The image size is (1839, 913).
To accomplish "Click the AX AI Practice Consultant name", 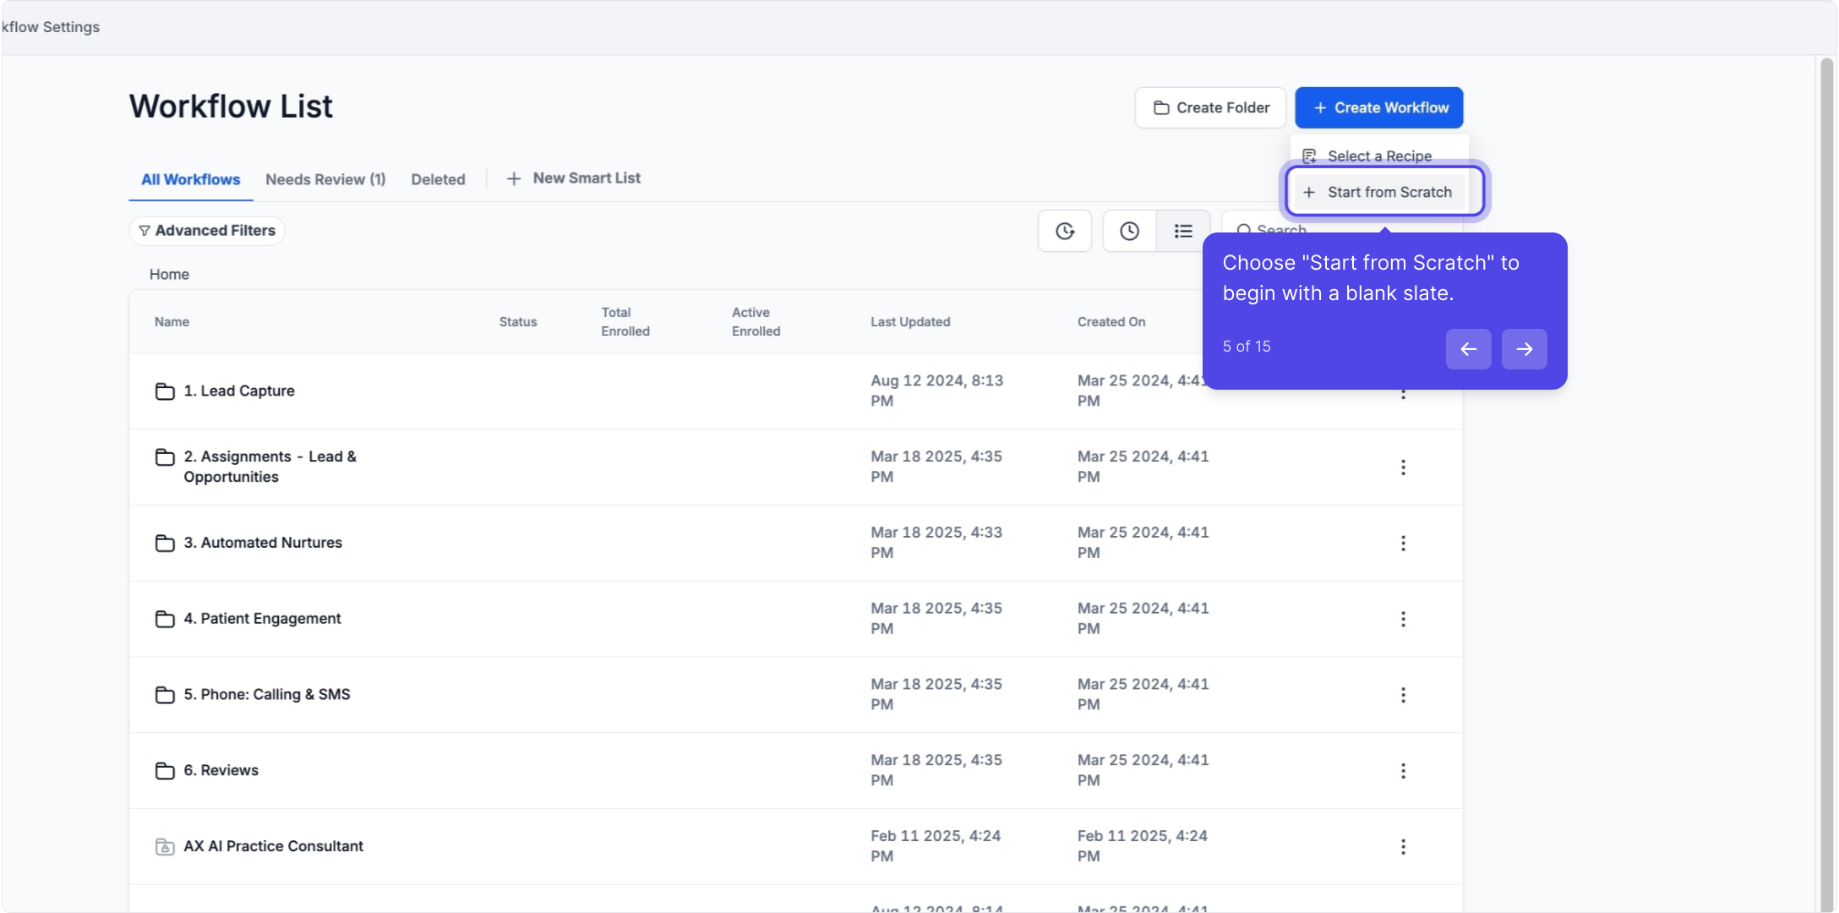I will [273, 846].
